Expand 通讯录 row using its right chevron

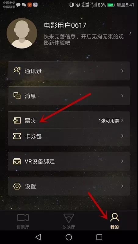click(122, 71)
